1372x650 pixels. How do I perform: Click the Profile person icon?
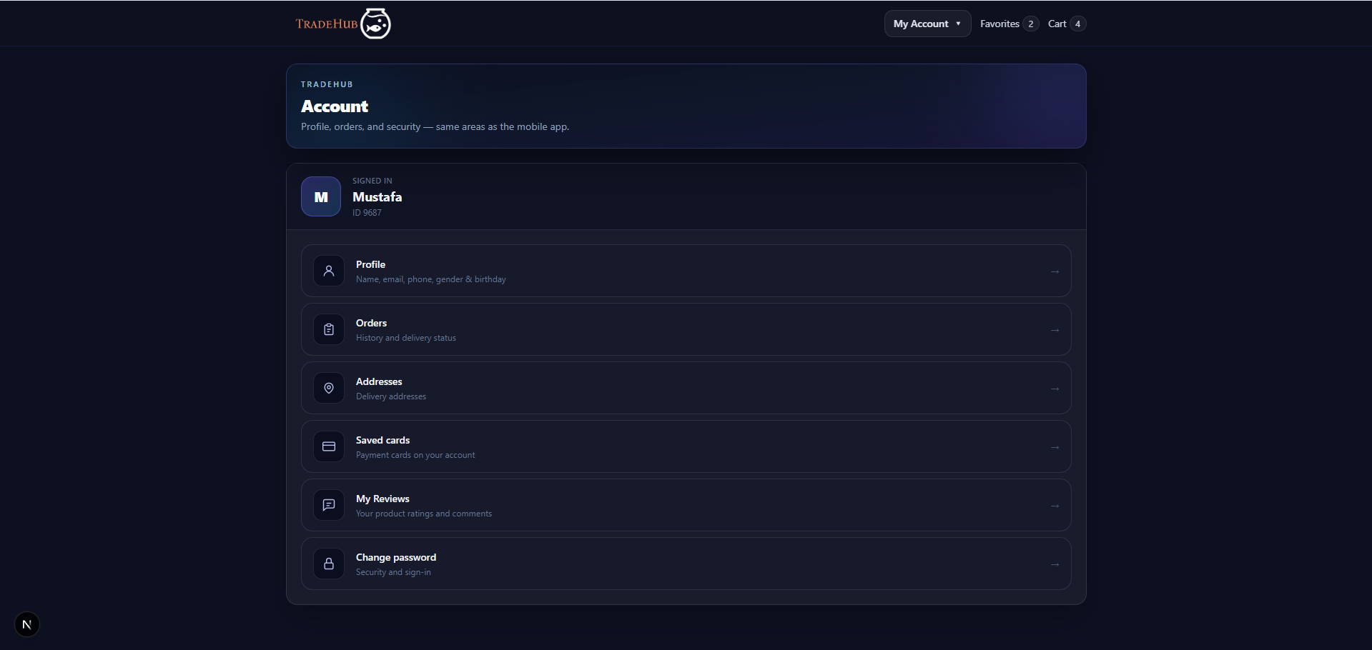coord(329,271)
